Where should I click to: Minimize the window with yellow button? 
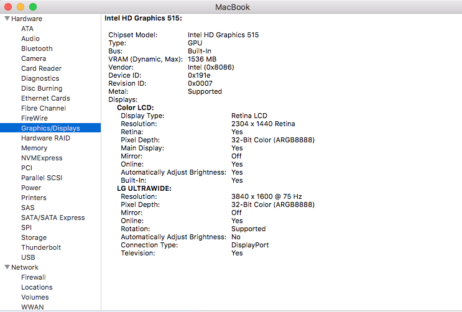pyautogui.click(x=21, y=7)
